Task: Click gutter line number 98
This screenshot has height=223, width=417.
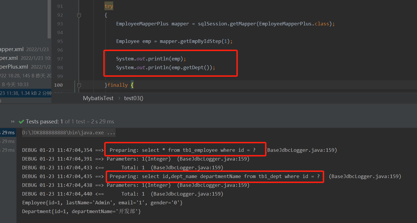Action: (x=60, y=68)
